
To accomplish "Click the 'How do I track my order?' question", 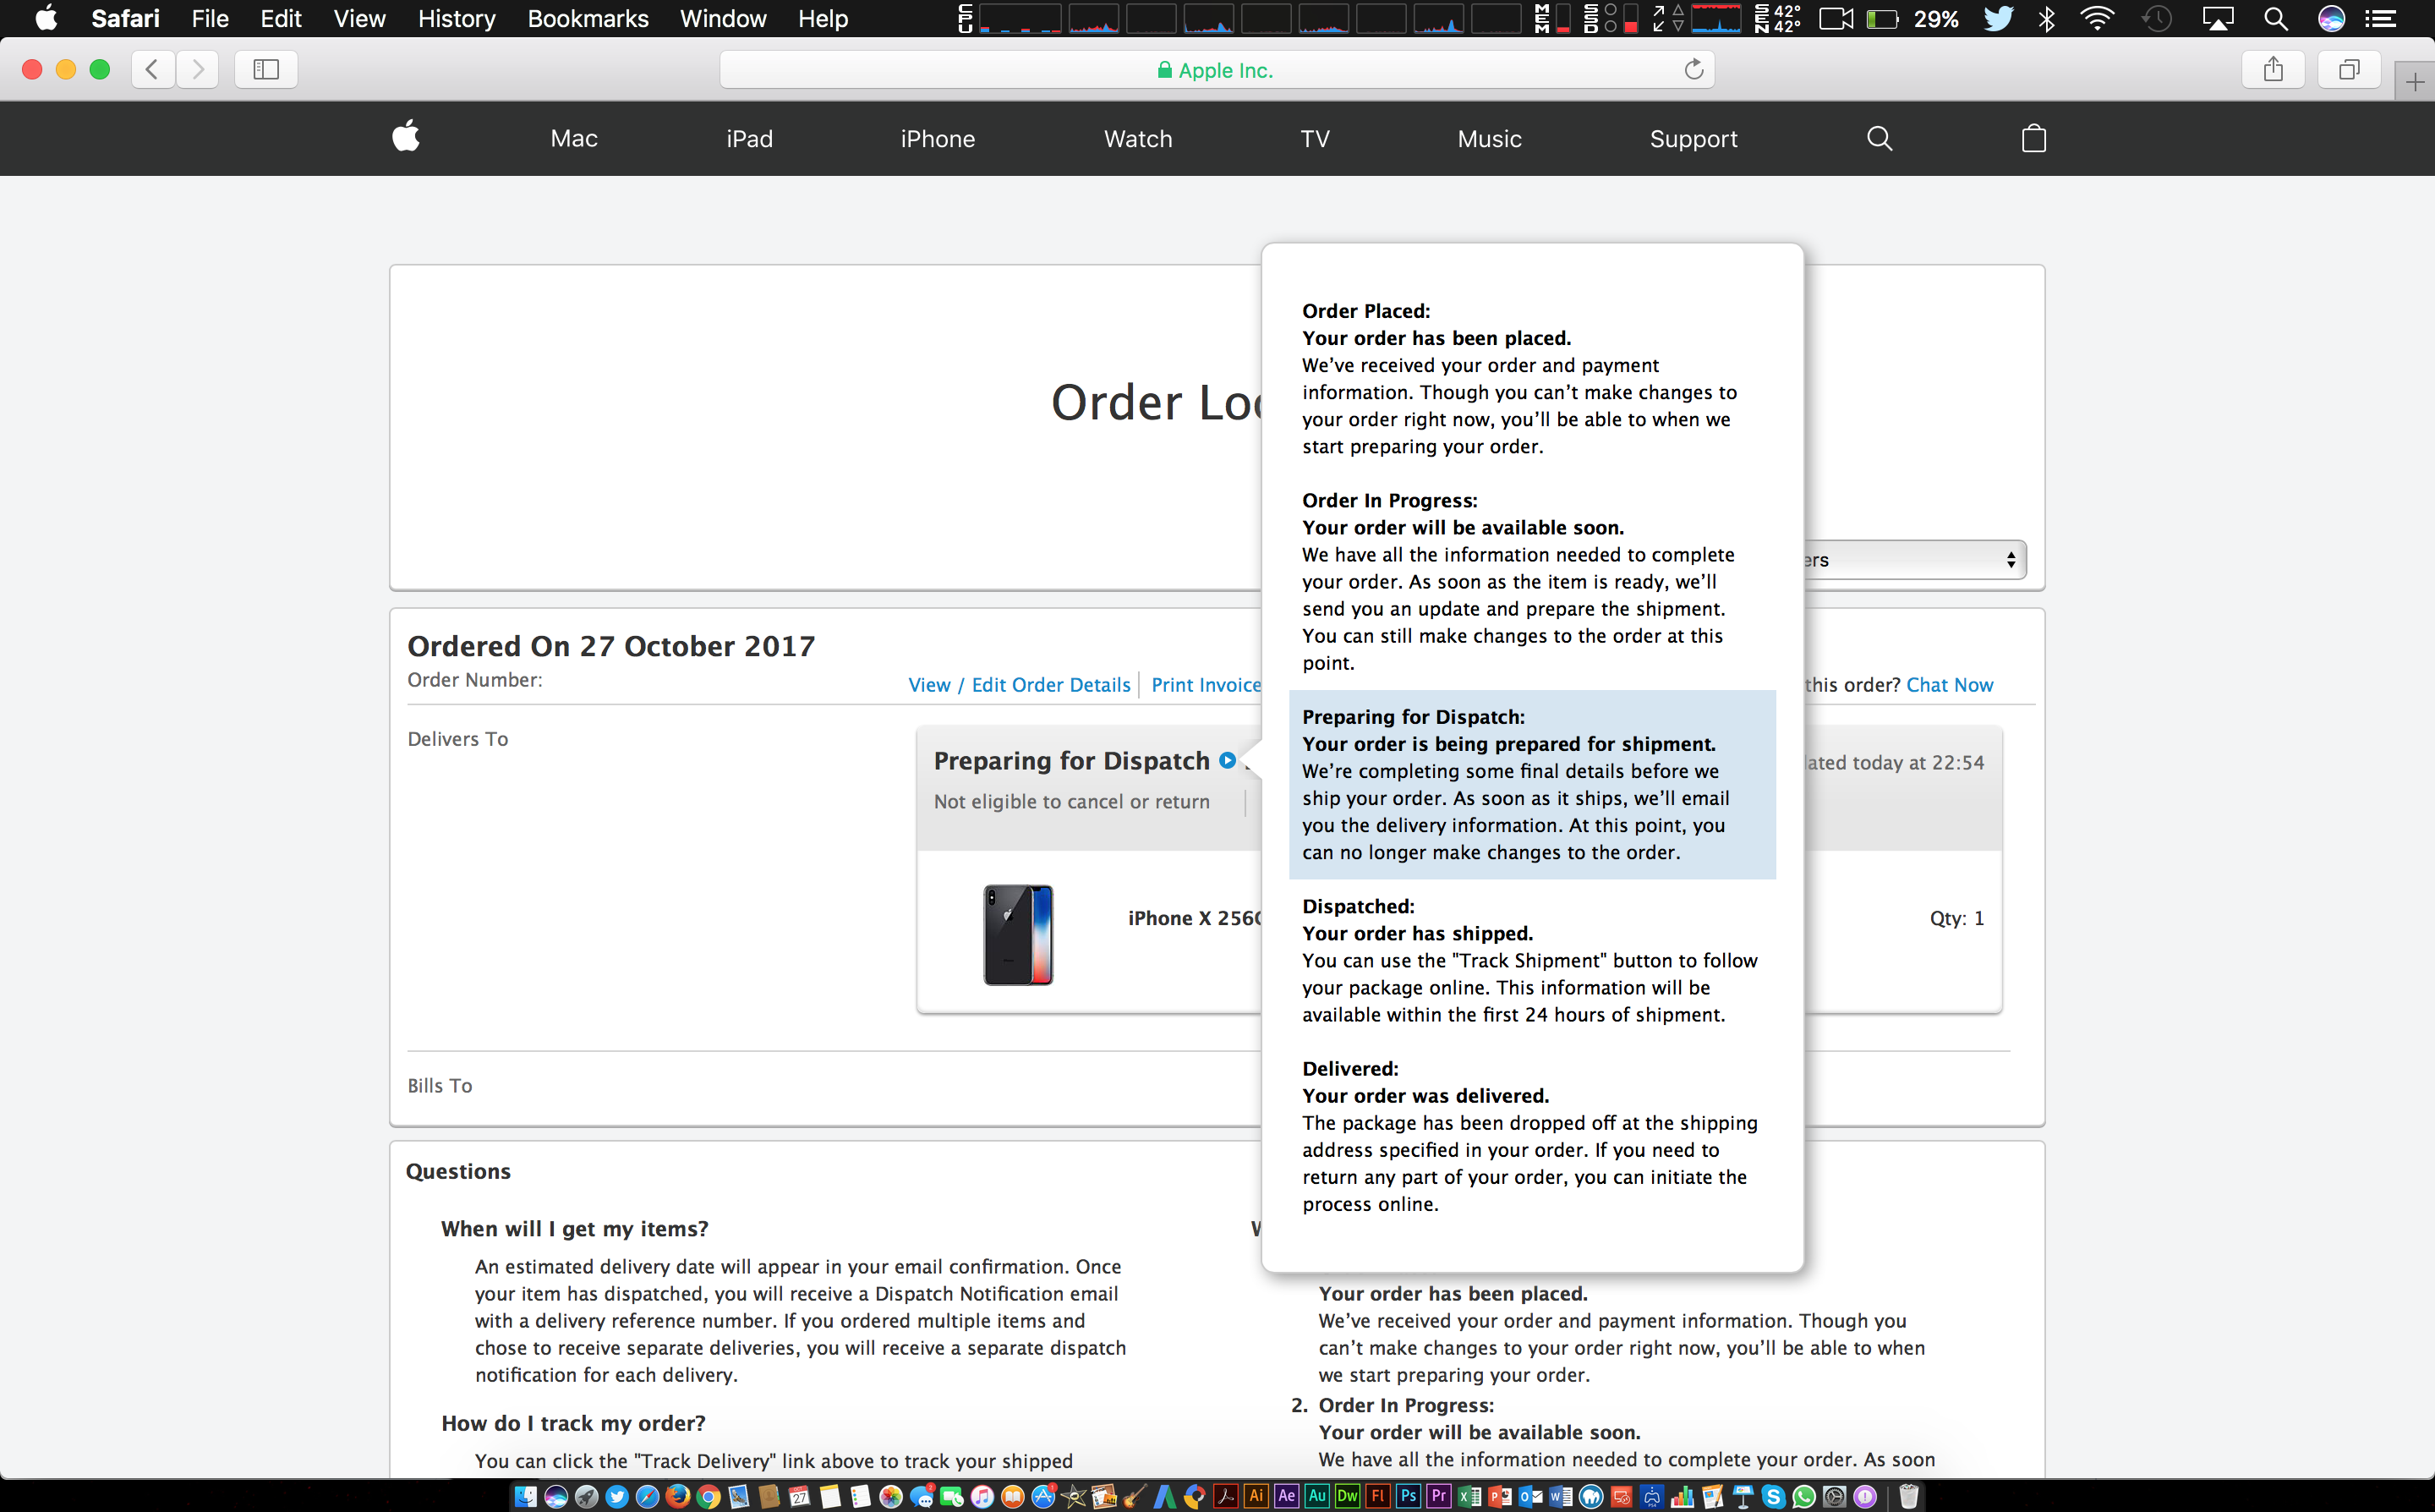I will [x=574, y=1423].
